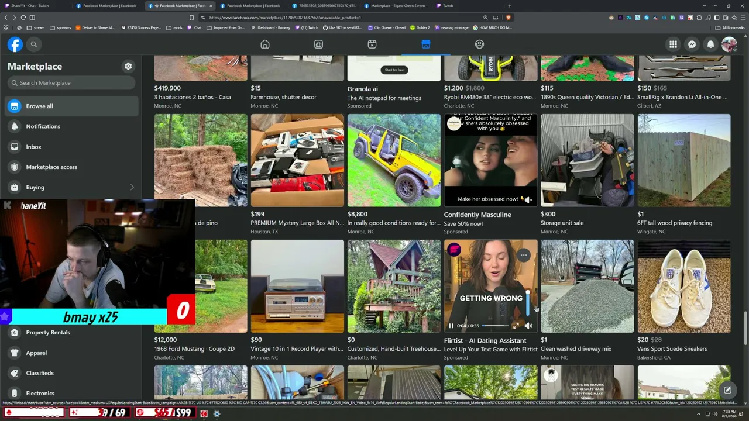Open the Facebook menu grid icon
Screen dimensions: 749x421
674,44
